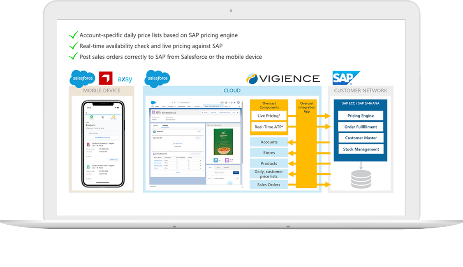Click the red Axsy square logo
This screenshot has height=267, width=463.
[x=106, y=78]
